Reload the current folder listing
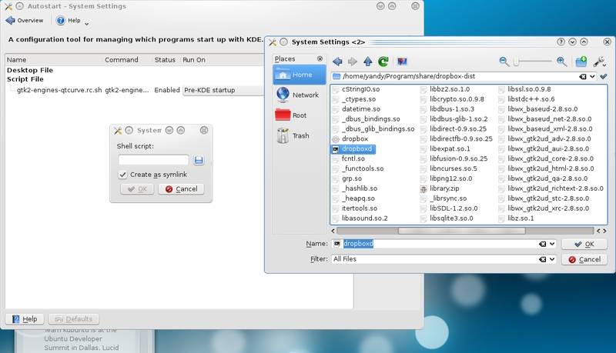616x353 pixels. click(383, 61)
